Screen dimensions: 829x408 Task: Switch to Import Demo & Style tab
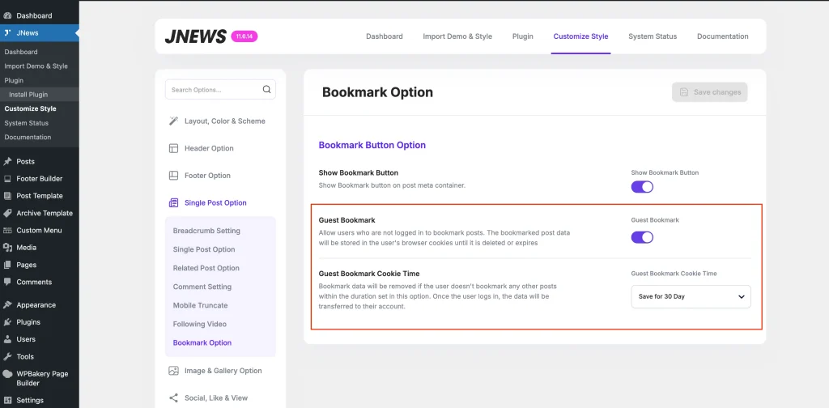[x=457, y=36]
